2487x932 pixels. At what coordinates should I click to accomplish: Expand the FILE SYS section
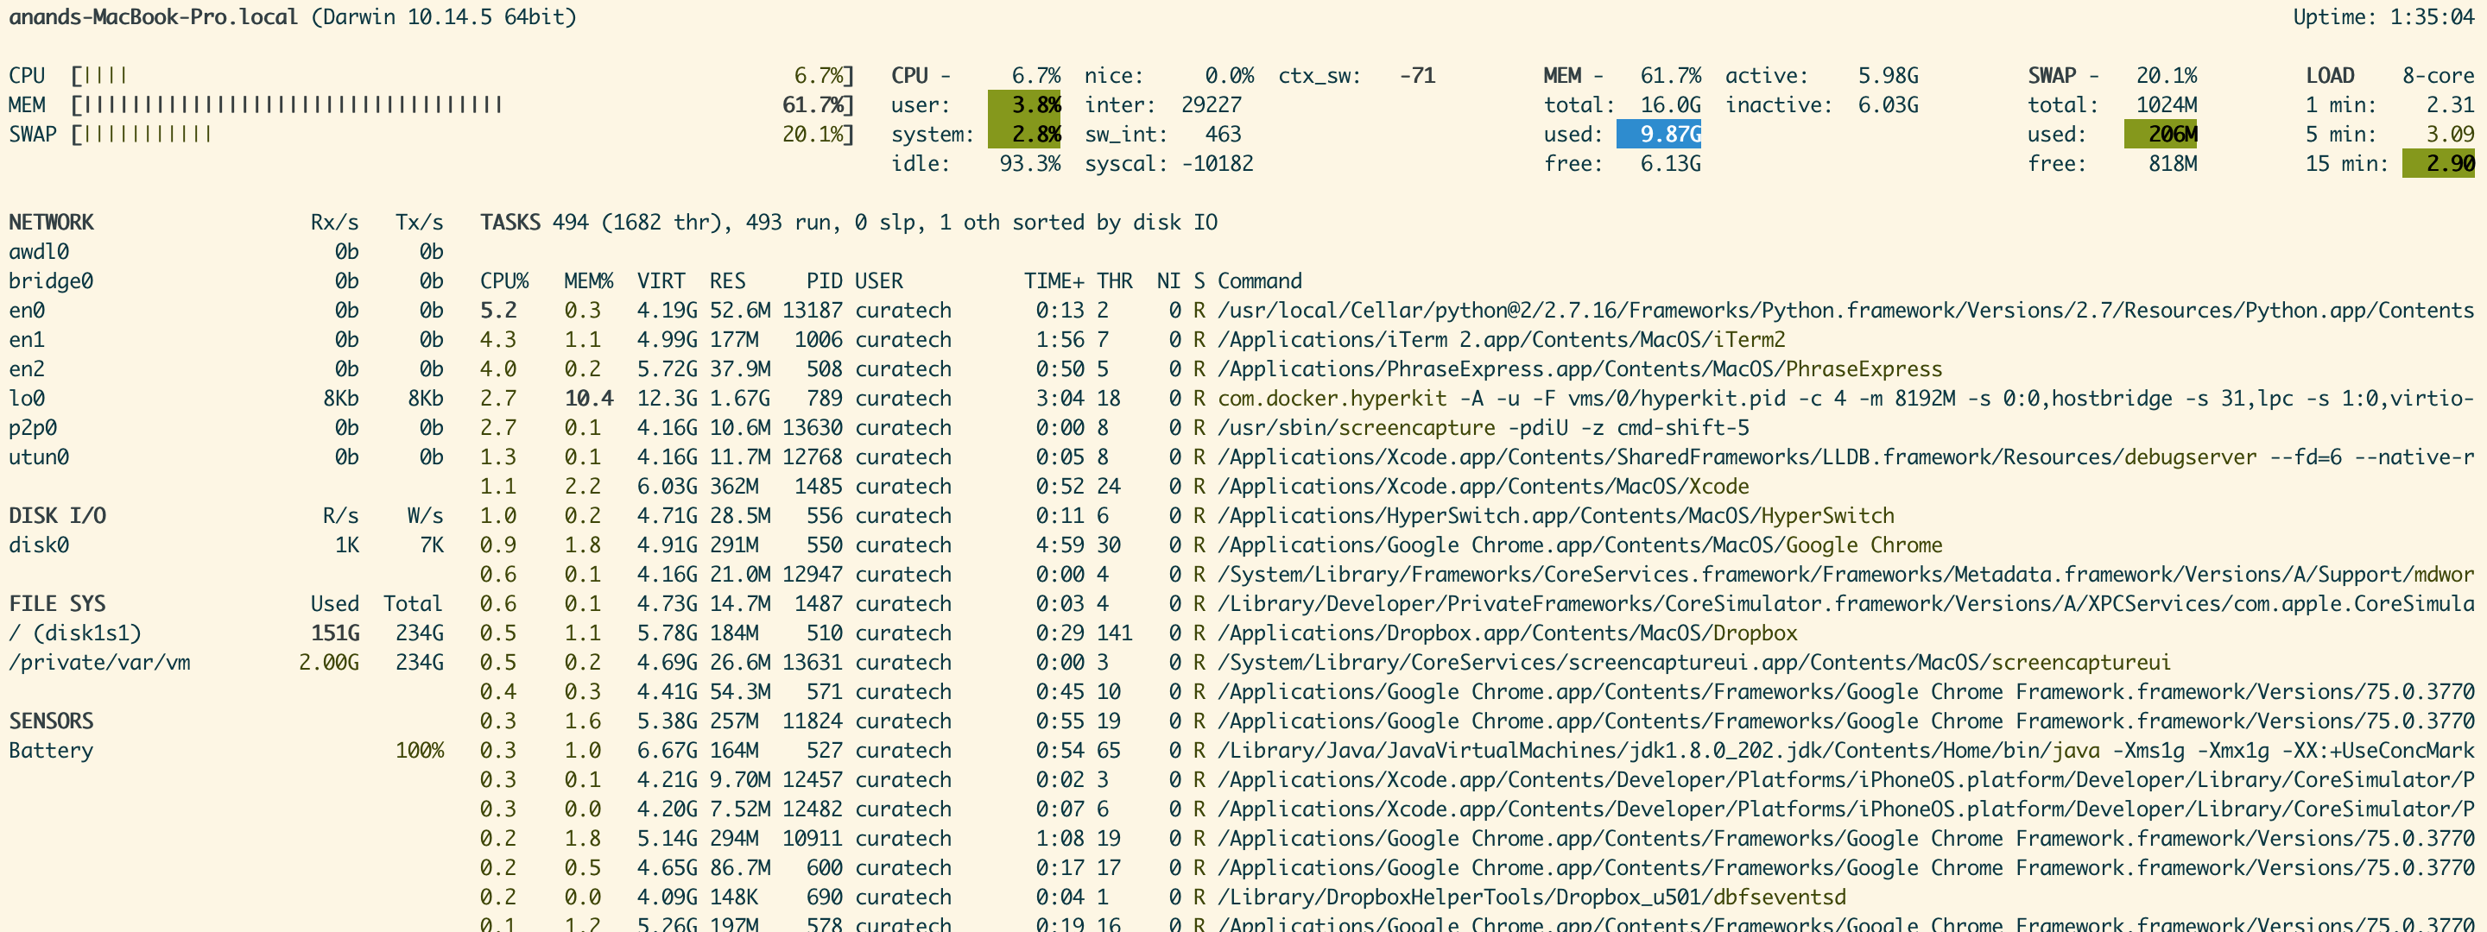point(57,603)
